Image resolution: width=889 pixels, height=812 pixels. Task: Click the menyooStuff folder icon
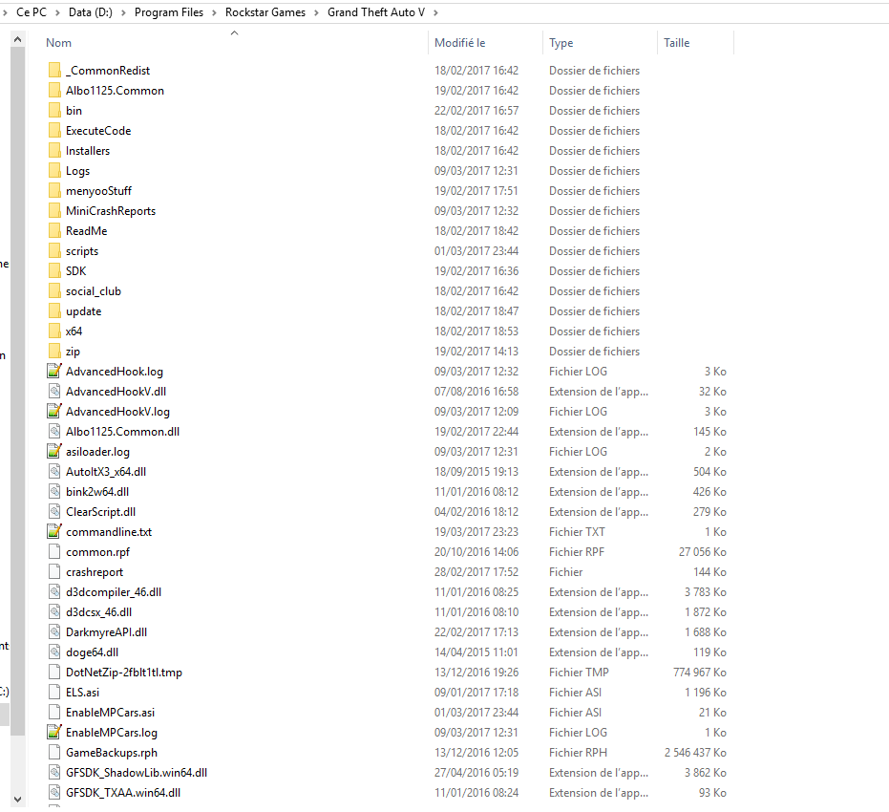coord(54,190)
